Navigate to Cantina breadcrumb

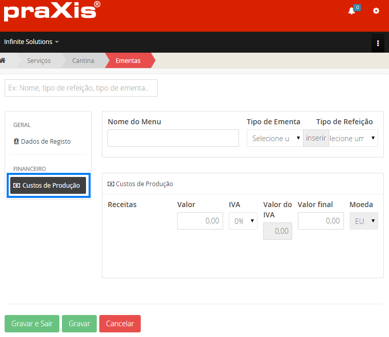point(83,60)
